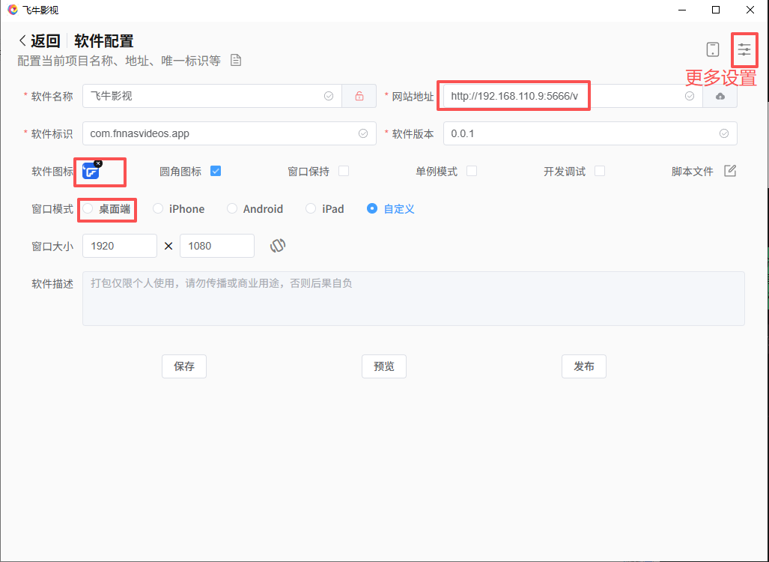Click the blue software icon thumbnail

pyautogui.click(x=91, y=172)
